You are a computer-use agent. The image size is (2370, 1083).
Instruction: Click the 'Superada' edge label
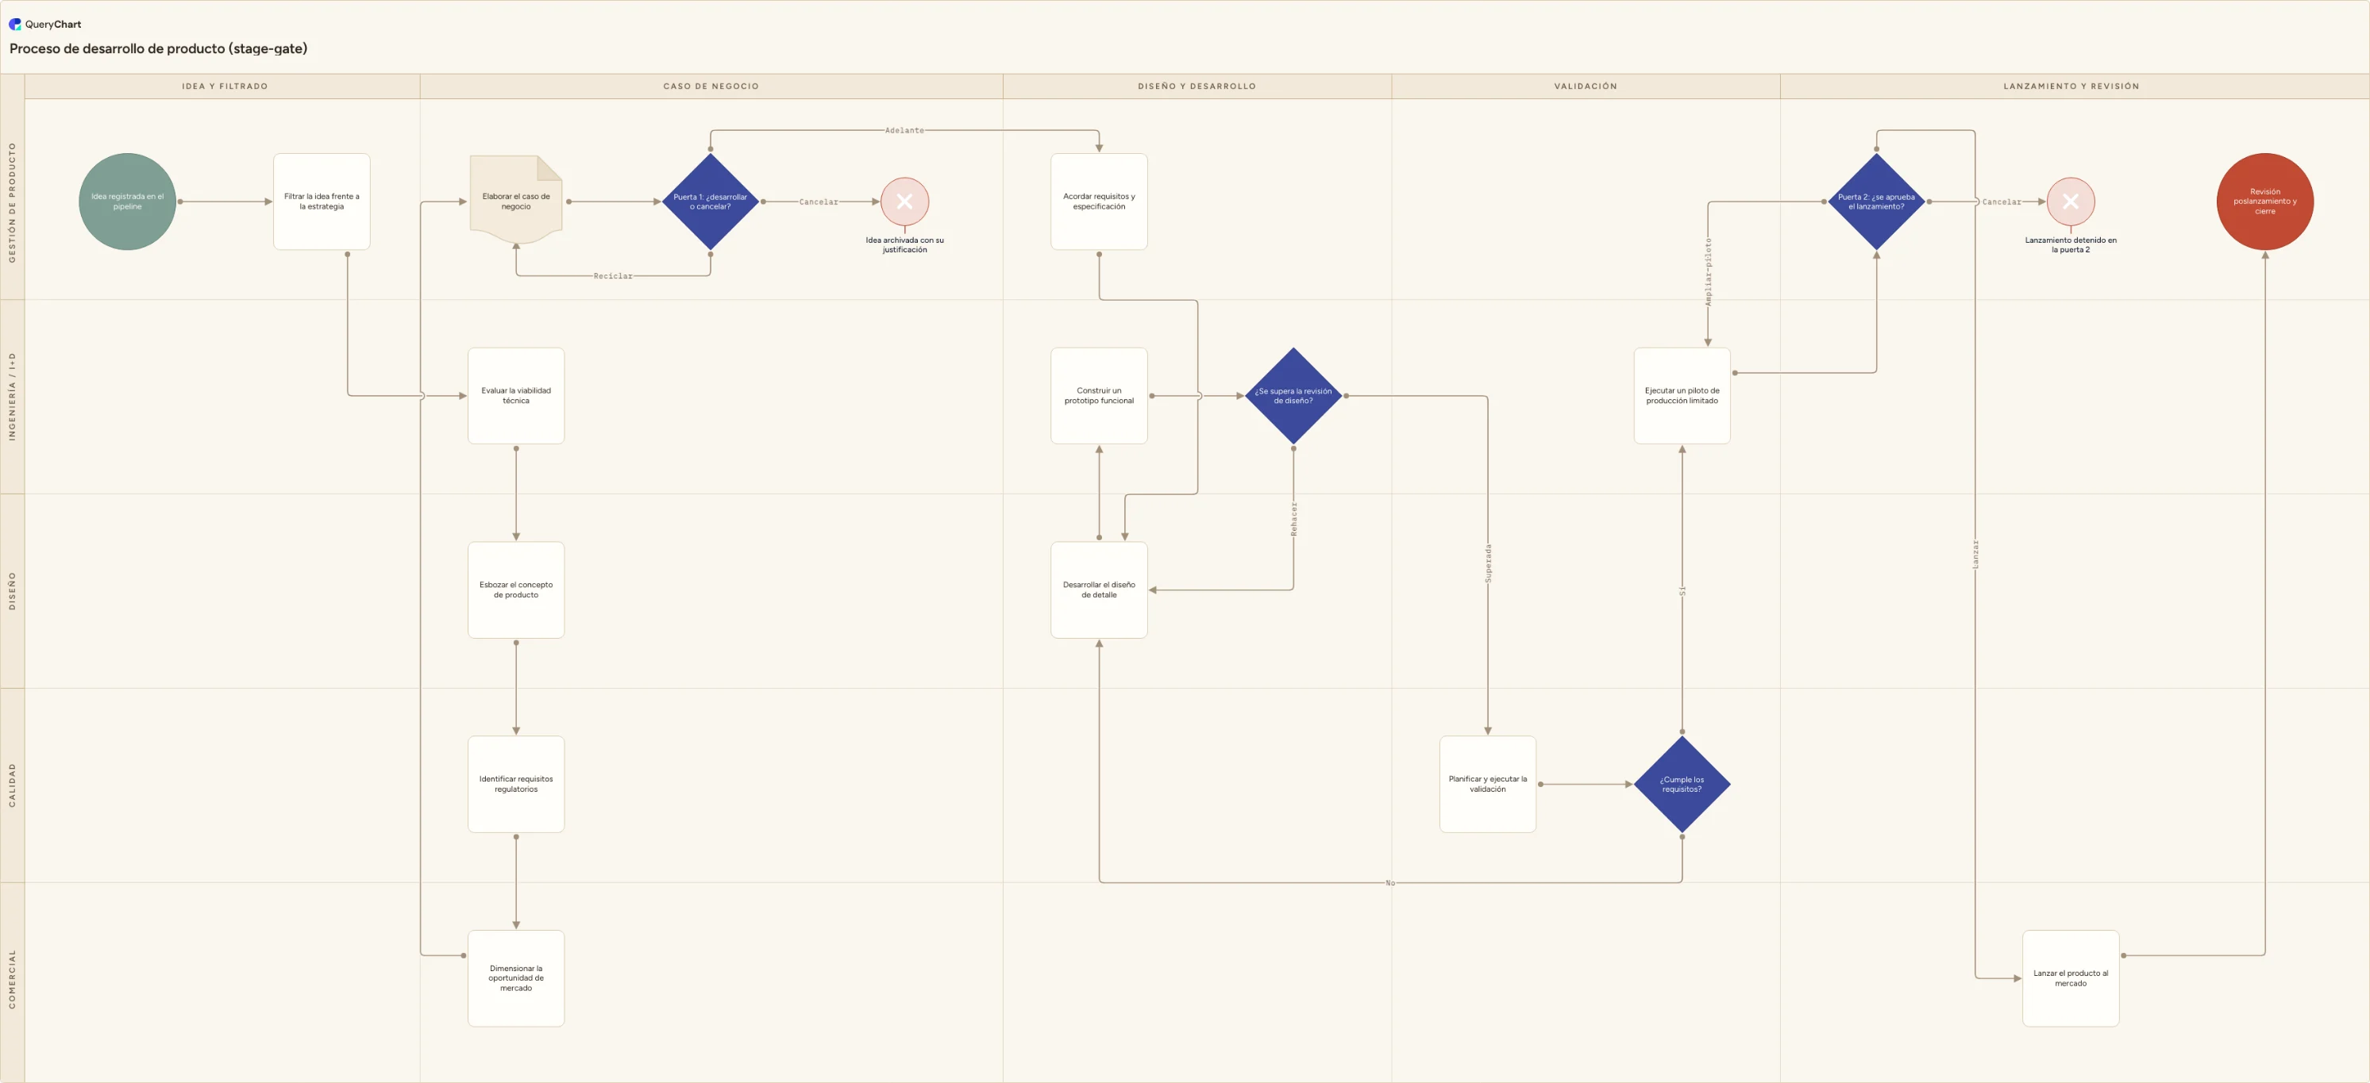coord(1488,563)
